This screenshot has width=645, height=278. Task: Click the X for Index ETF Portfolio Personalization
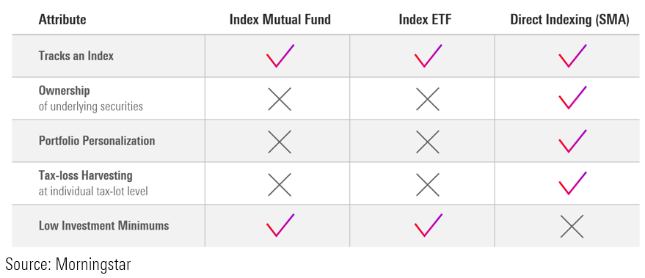click(x=428, y=142)
